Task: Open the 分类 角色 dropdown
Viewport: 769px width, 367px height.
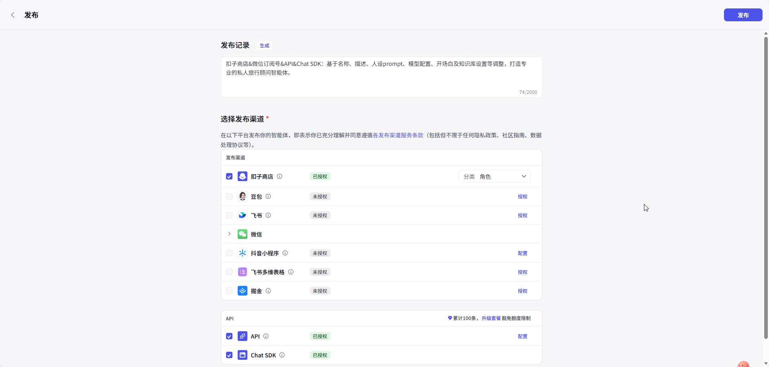Action: [x=495, y=176]
